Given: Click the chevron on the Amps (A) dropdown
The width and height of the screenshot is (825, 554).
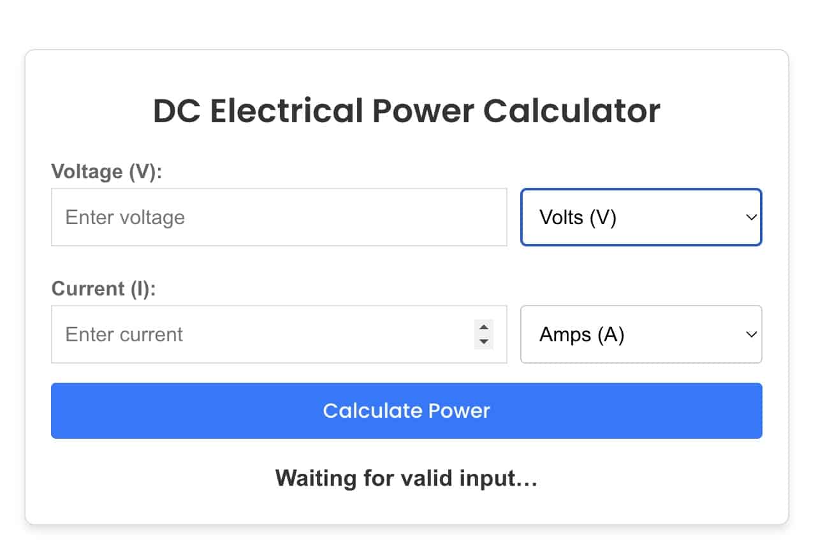Looking at the screenshot, I should [x=750, y=334].
